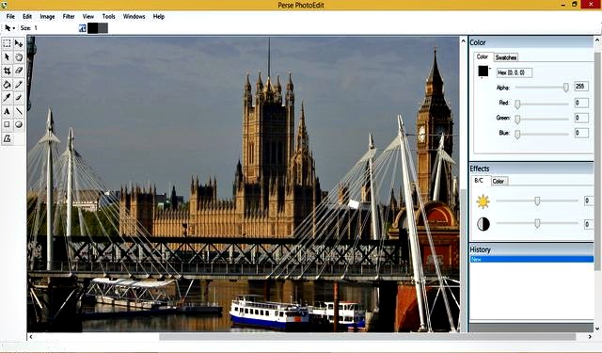Open the Edit menu
Screen dimensions: 602x353
(x=27, y=17)
